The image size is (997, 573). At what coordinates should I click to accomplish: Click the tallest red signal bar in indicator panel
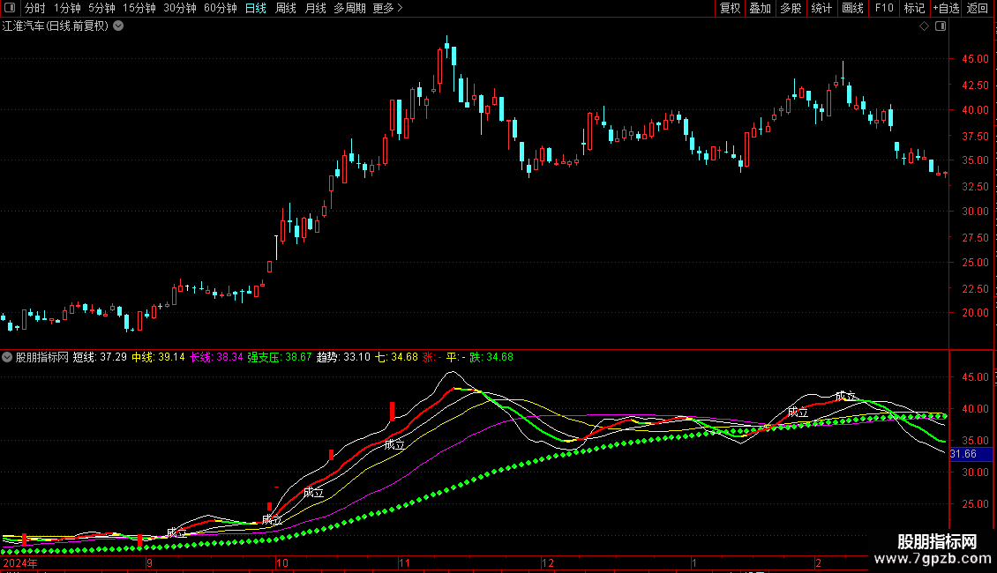[393, 411]
